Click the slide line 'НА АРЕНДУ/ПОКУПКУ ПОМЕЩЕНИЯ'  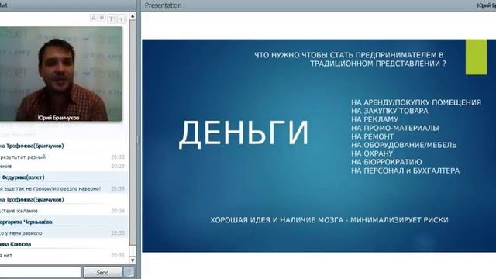pyautogui.click(x=416, y=102)
